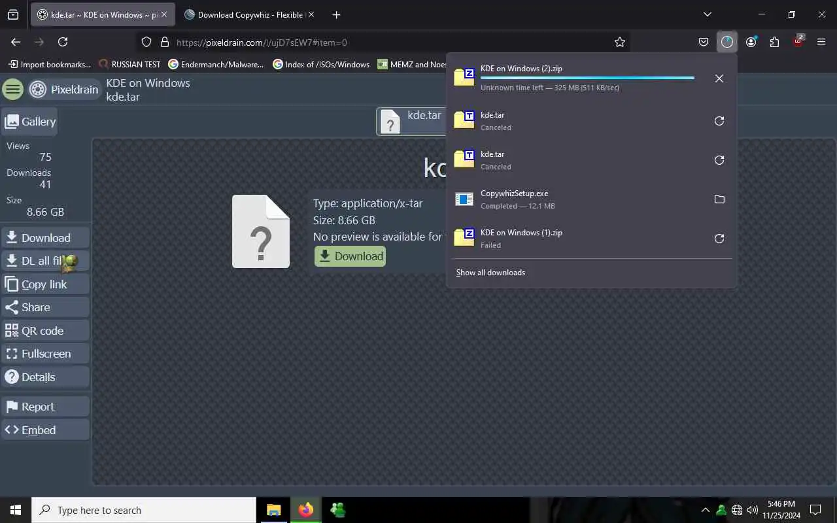837x523 pixels.
Task: Click green Download button in preview
Action: tap(350, 256)
